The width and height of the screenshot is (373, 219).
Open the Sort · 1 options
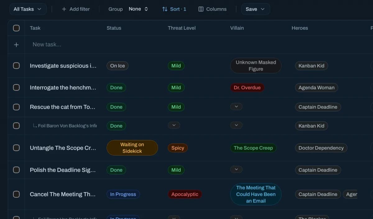coord(174,9)
